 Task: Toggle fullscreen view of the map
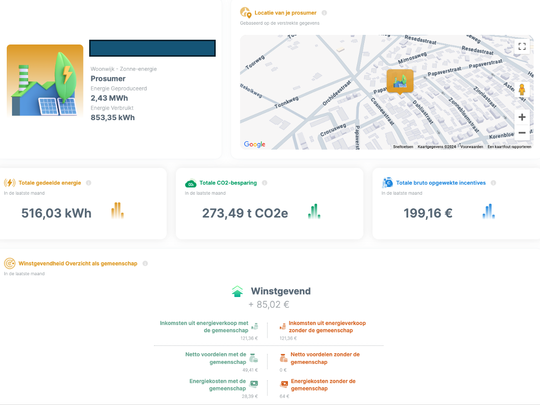tap(522, 47)
